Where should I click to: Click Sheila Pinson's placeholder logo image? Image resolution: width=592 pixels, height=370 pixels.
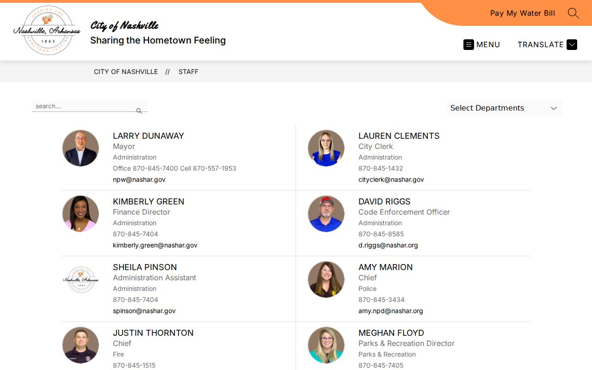click(80, 279)
